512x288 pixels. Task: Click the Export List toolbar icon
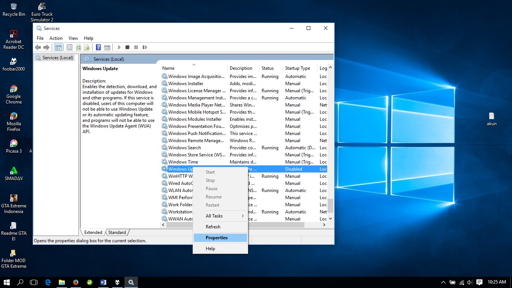(x=87, y=47)
